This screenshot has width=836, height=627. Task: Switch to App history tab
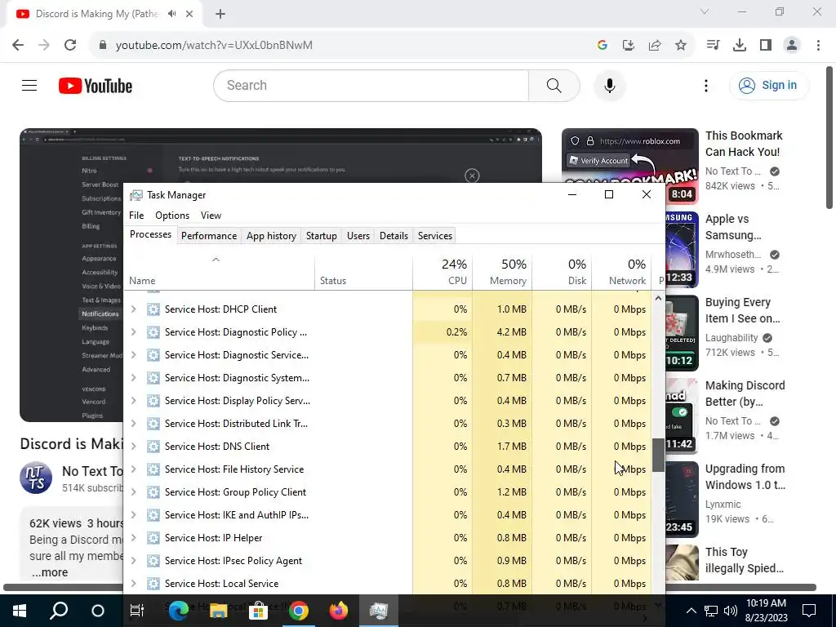click(x=271, y=236)
